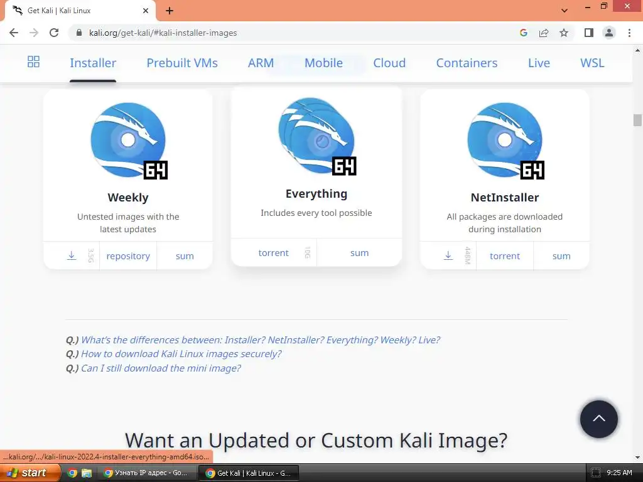The width and height of the screenshot is (643, 482).
Task: Reload the Kali page
Action: [54, 33]
